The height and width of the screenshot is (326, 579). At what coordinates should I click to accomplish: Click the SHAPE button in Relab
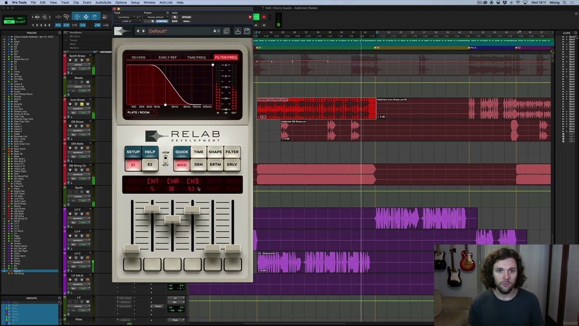click(215, 152)
